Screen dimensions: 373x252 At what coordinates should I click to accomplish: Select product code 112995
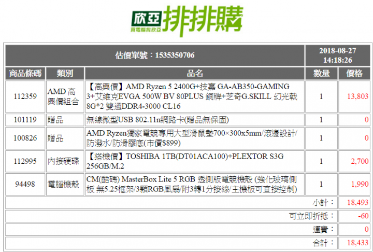click(x=25, y=161)
